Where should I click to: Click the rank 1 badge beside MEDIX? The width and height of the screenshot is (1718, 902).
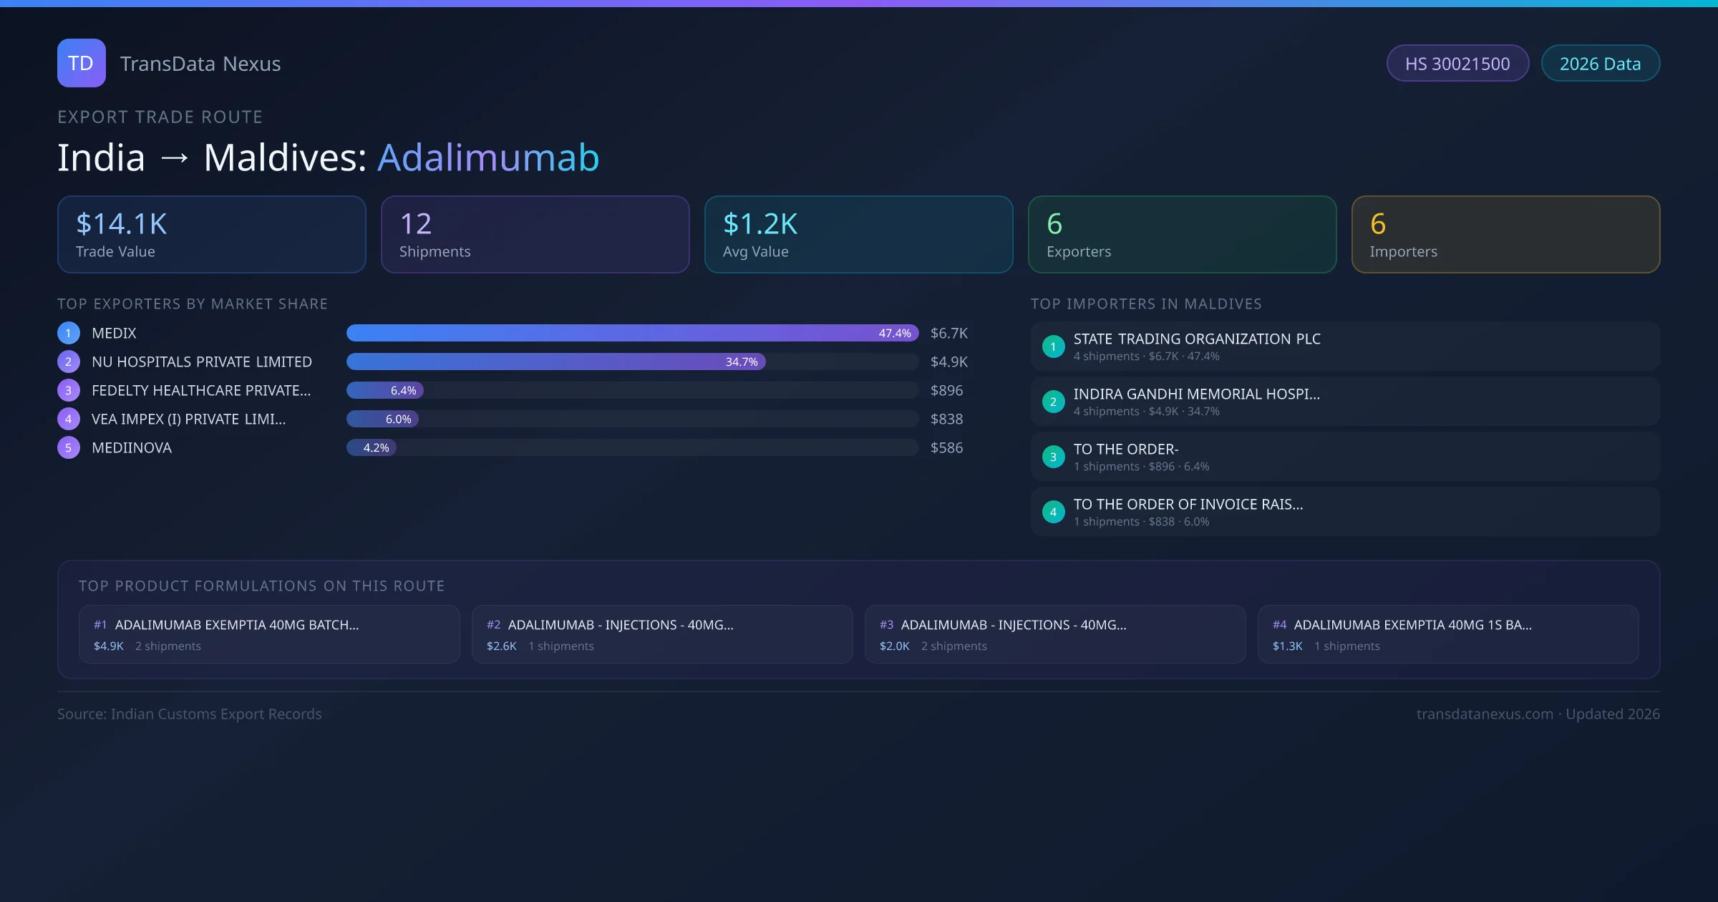coord(69,333)
